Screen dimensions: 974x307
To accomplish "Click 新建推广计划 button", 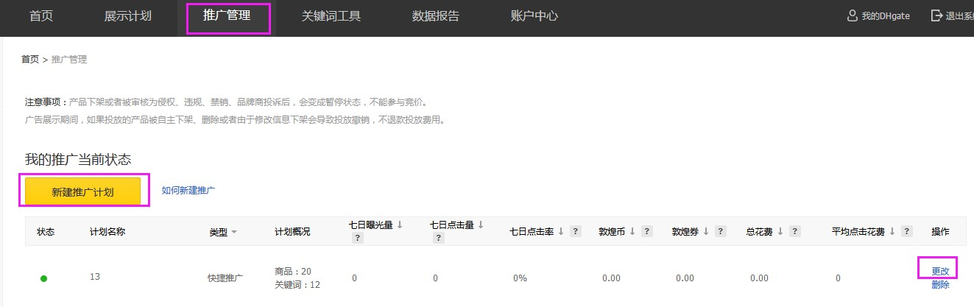I will coord(82,191).
